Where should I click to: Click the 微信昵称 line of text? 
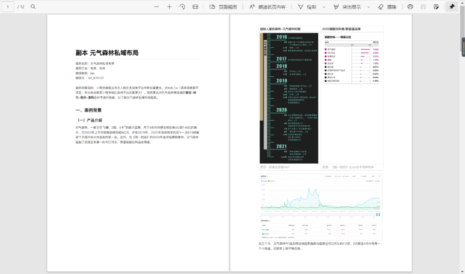point(85,73)
